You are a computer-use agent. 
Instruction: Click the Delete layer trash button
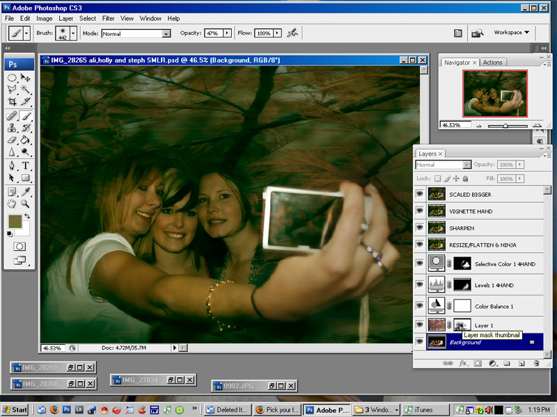536,363
